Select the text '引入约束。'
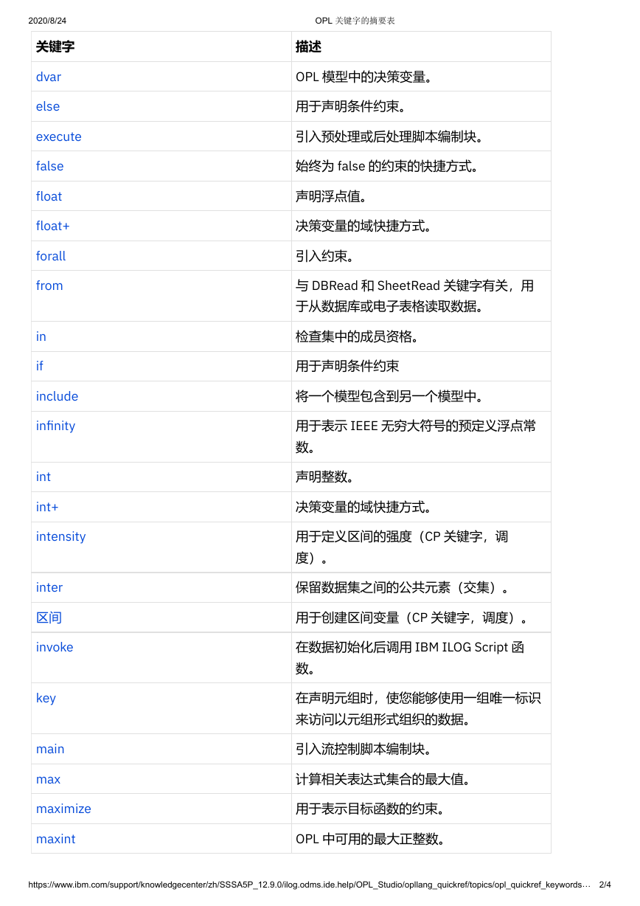Image resolution: width=640 pixels, height=906 pixels. pyautogui.click(x=327, y=256)
